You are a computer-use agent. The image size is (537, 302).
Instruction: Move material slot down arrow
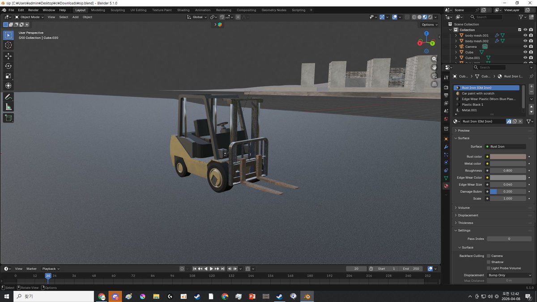pos(531,112)
